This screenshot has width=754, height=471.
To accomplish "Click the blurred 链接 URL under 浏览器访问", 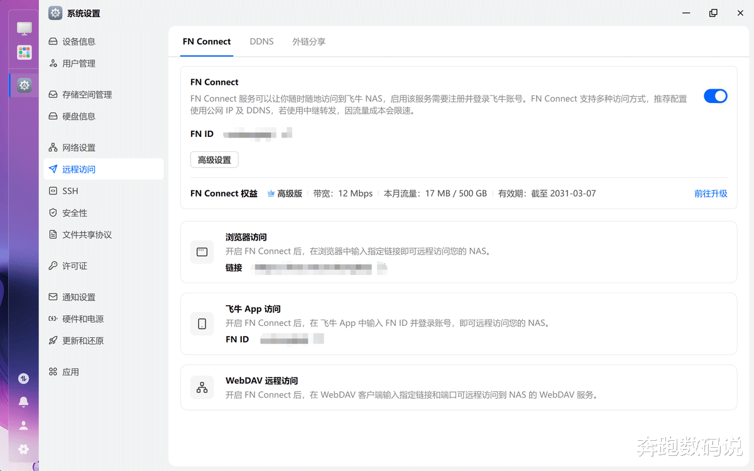I will [320, 268].
